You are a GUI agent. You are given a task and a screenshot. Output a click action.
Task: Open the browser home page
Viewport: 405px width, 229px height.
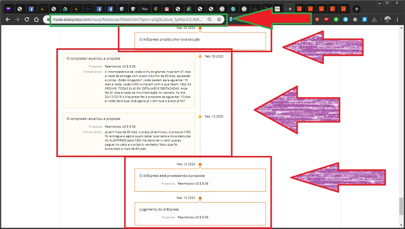[36, 19]
